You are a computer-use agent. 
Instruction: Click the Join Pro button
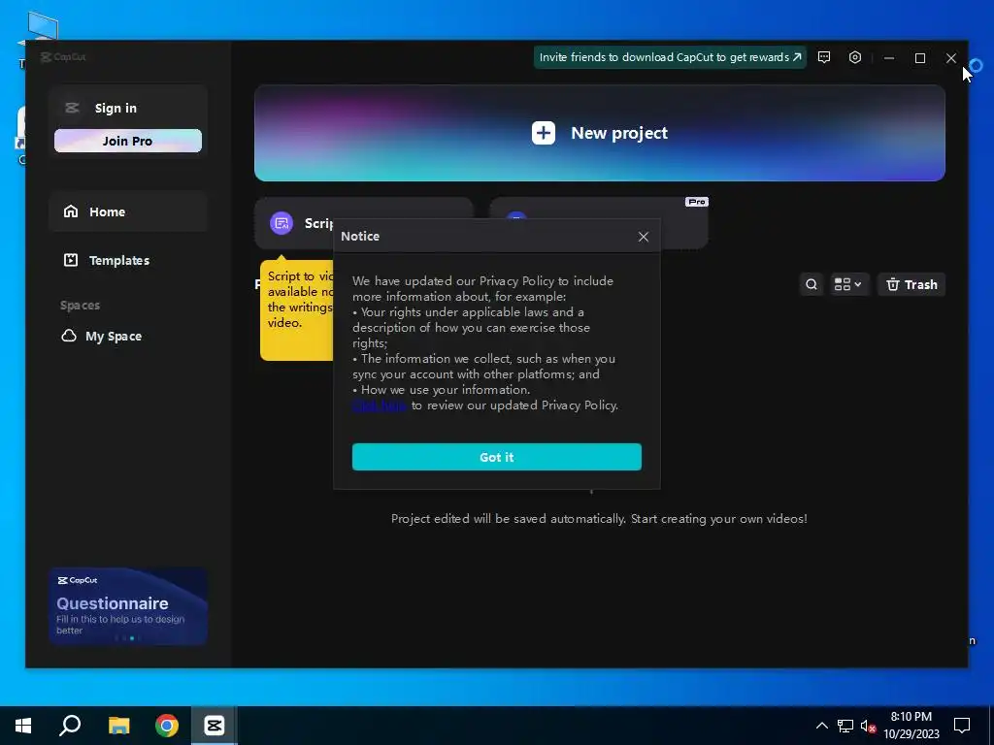pyautogui.click(x=128, y=141)
